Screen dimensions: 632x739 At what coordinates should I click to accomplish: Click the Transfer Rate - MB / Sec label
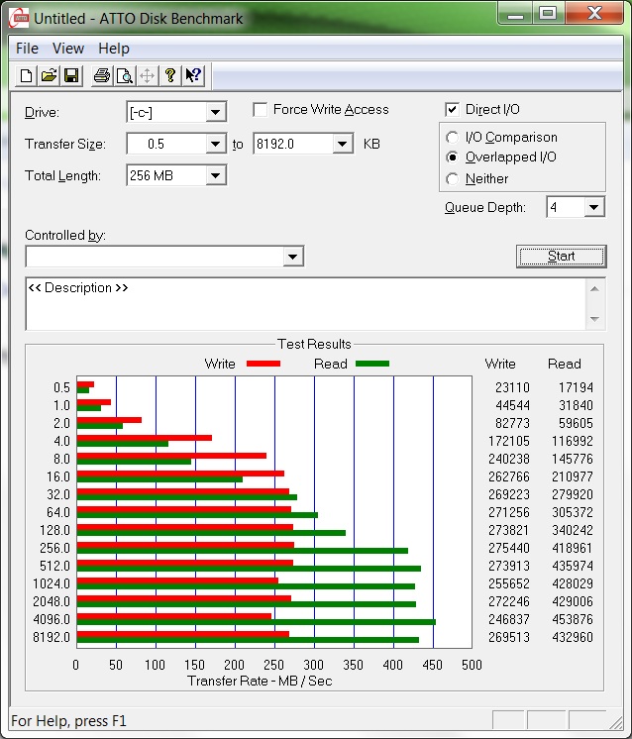click(260, 681)
